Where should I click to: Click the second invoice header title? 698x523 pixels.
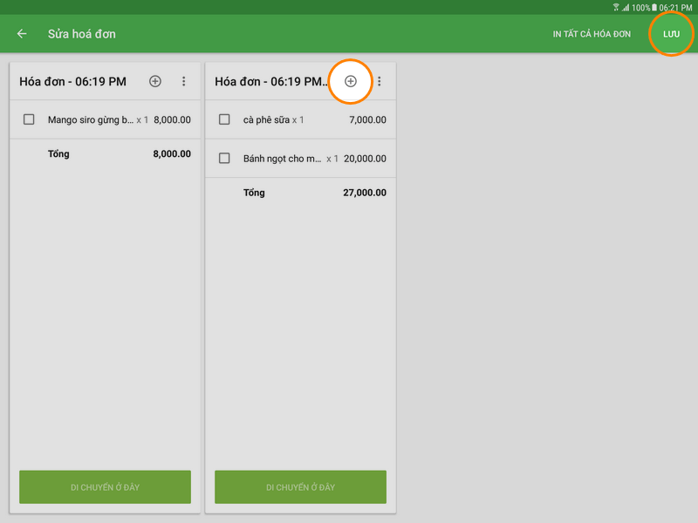(x=271, y=81)
